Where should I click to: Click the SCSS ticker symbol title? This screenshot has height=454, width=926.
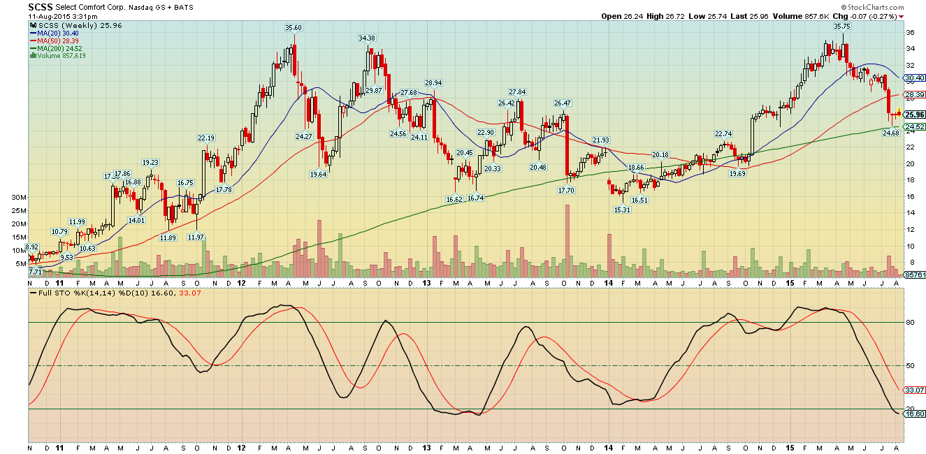[41, 7]
